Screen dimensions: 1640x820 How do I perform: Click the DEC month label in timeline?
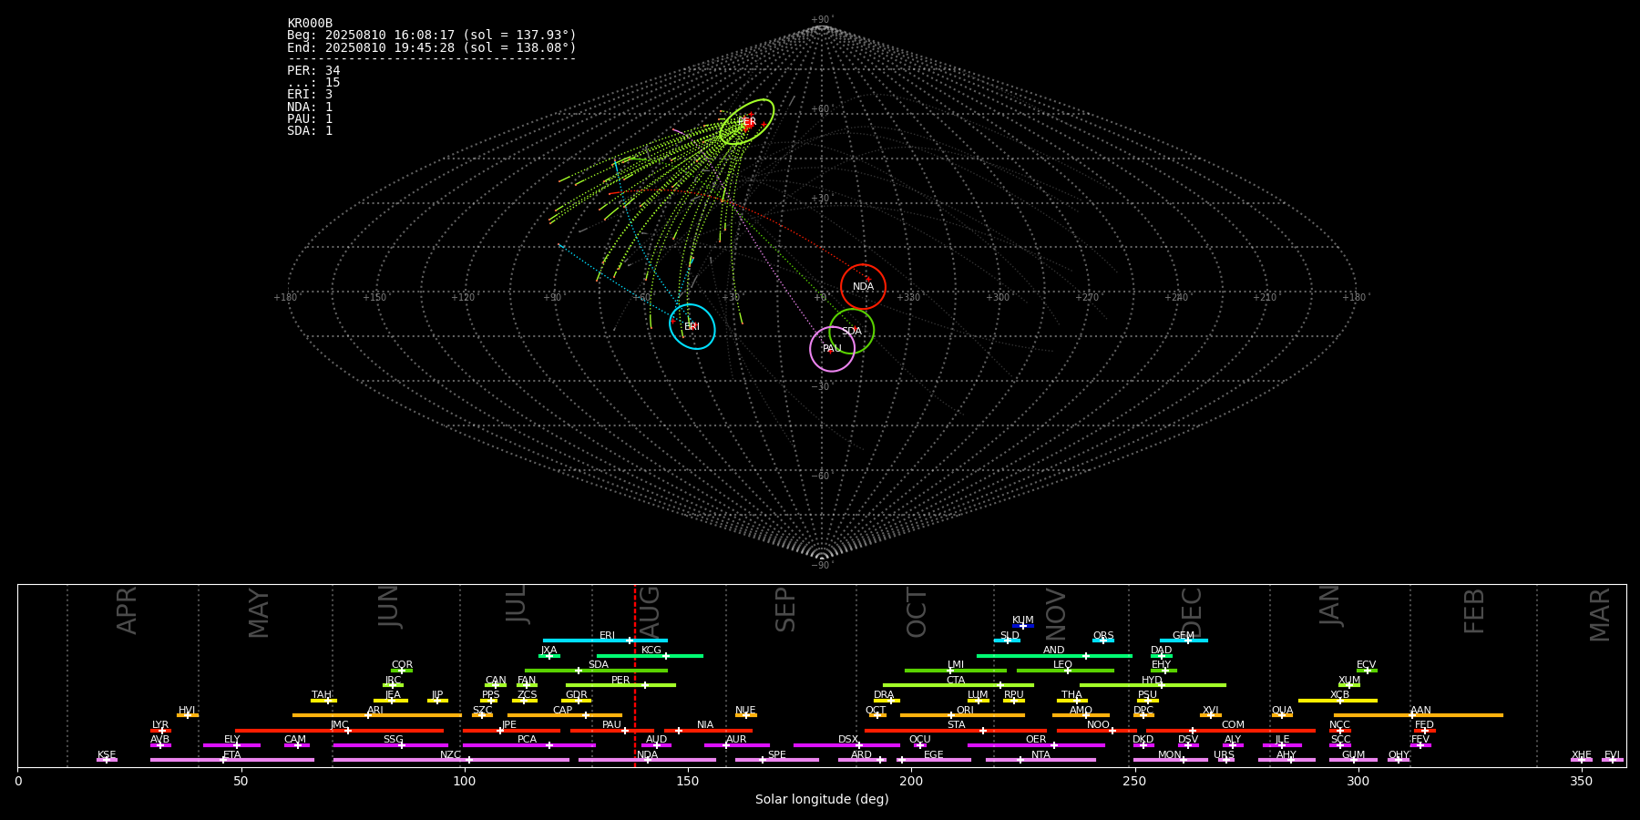pyautogui.click(x=1192, y=613)
